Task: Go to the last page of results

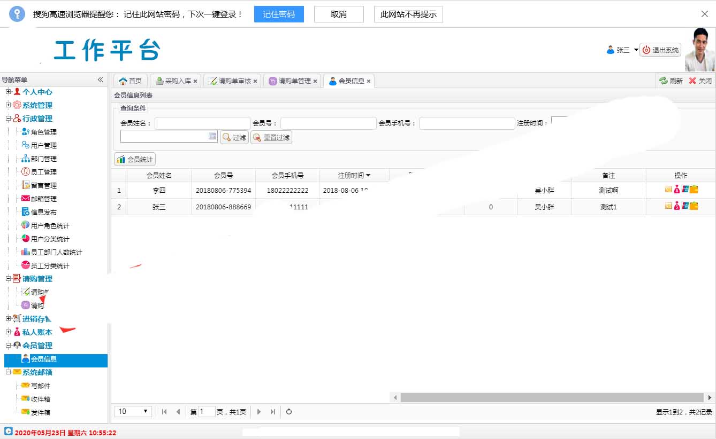Action: (273, 412)
